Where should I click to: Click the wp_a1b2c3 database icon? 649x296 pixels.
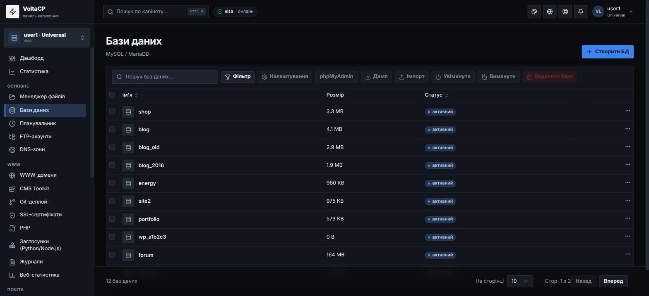[x=128, y=237]
